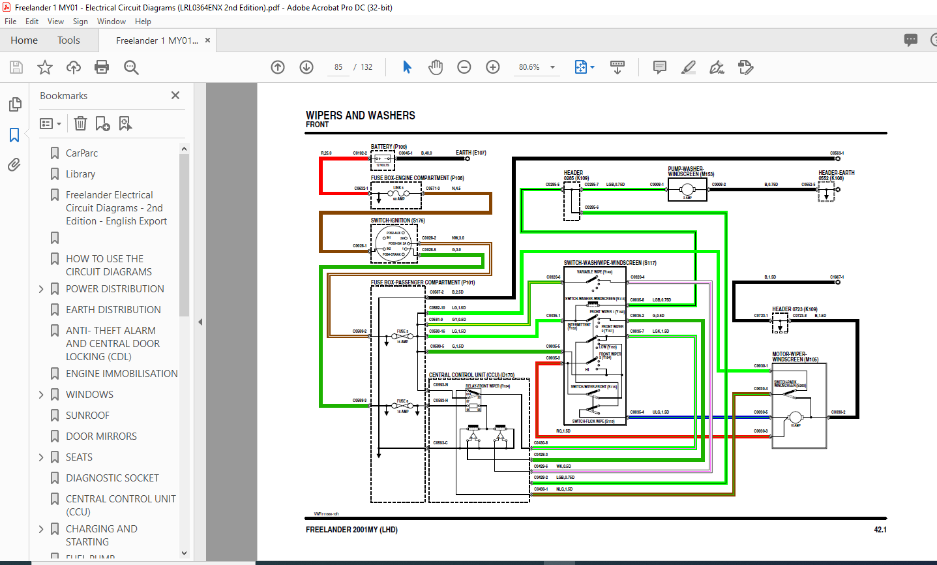Go to previous page arrow

[278, 67]
